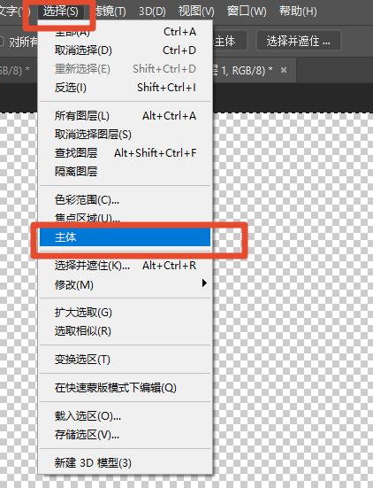Choose 选择并遮住(K)... menu entry
The height and width of the screenshot is (488, 373).
point(126,266)
